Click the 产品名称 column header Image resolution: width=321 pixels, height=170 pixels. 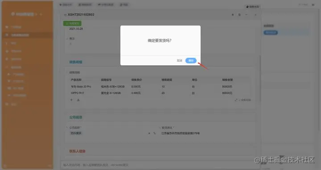click(76, 80)
